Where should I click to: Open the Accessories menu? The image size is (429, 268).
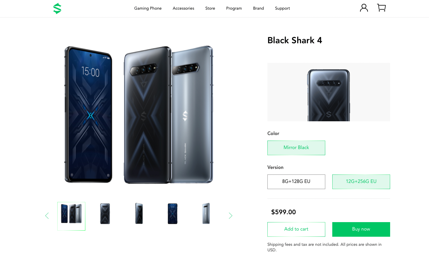183,8
